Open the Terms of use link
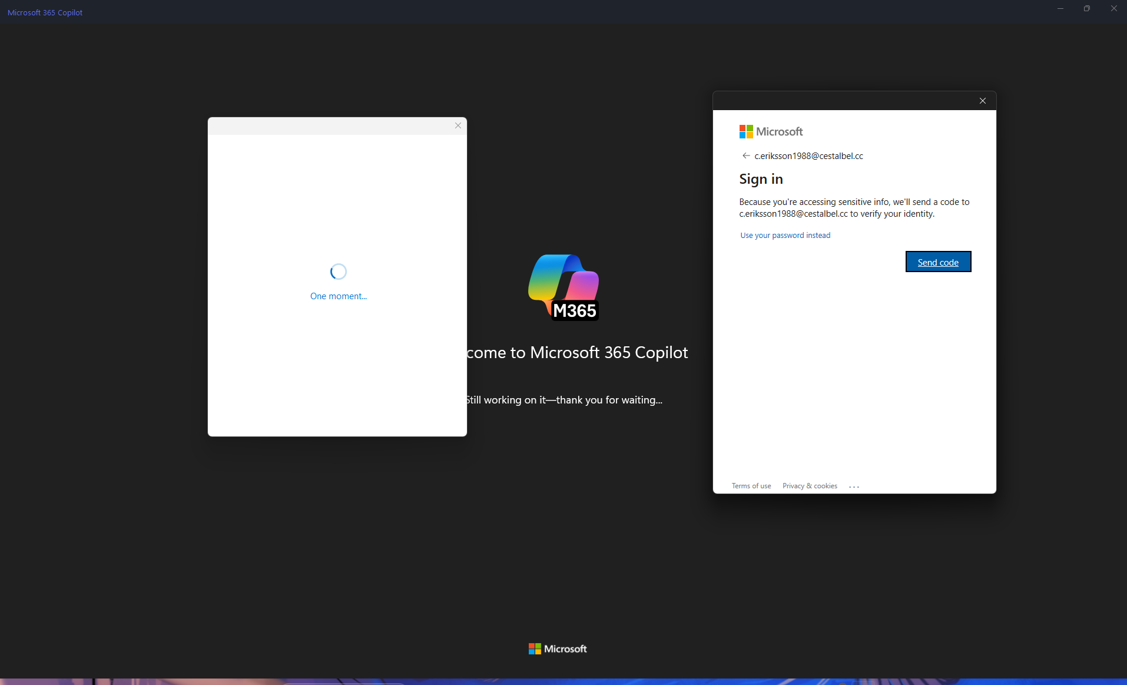 click(x=751, y=486)
